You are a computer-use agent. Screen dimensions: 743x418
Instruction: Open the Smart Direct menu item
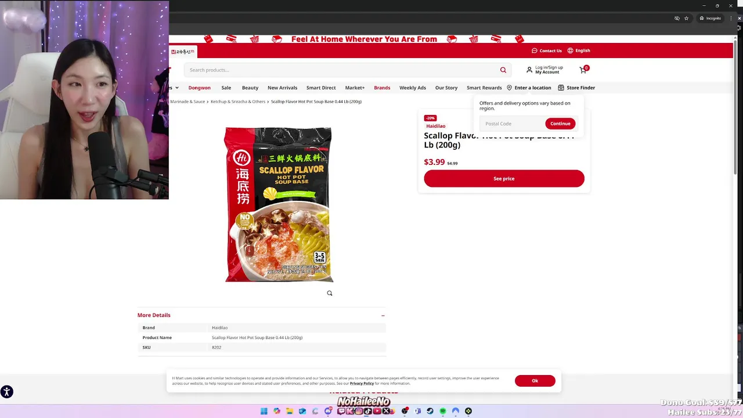[x=321, y=88]
